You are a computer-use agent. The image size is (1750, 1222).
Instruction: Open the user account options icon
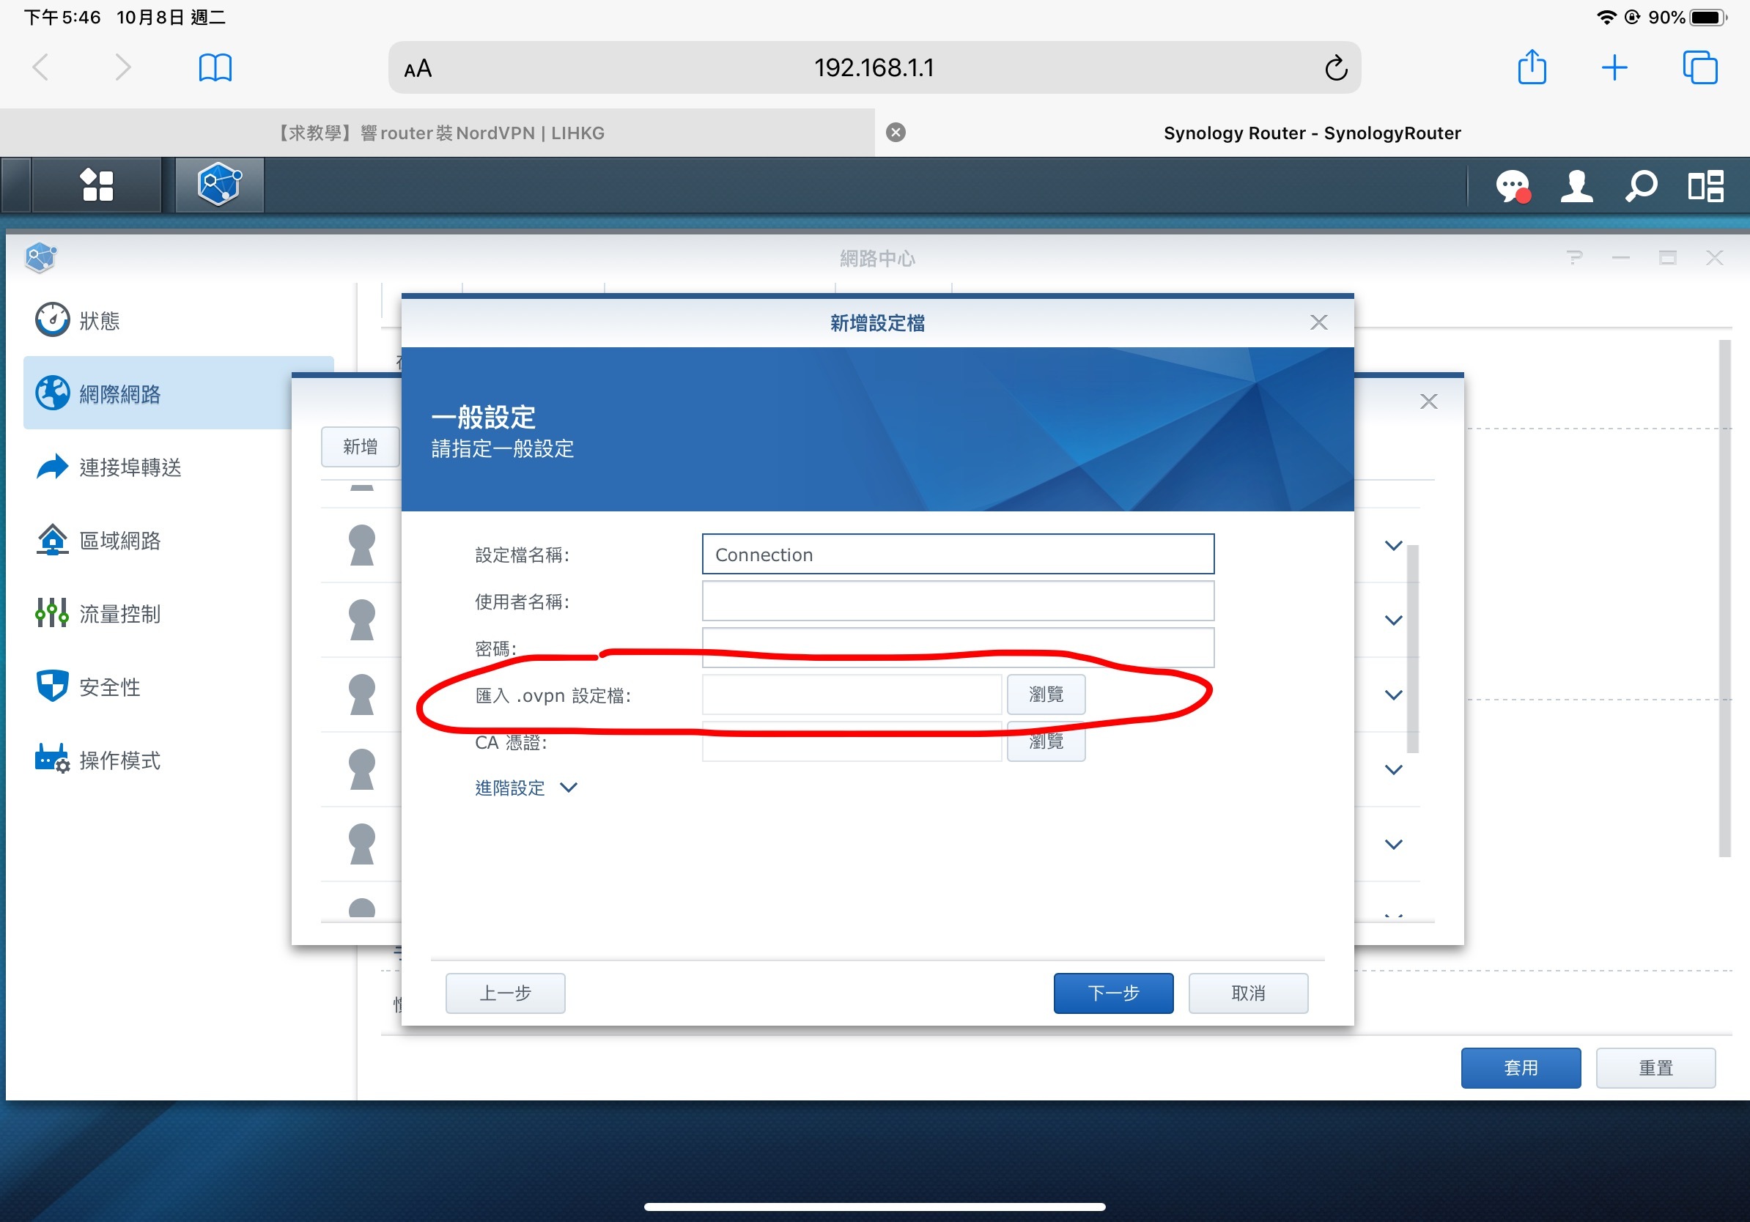tap(1576, 186)
